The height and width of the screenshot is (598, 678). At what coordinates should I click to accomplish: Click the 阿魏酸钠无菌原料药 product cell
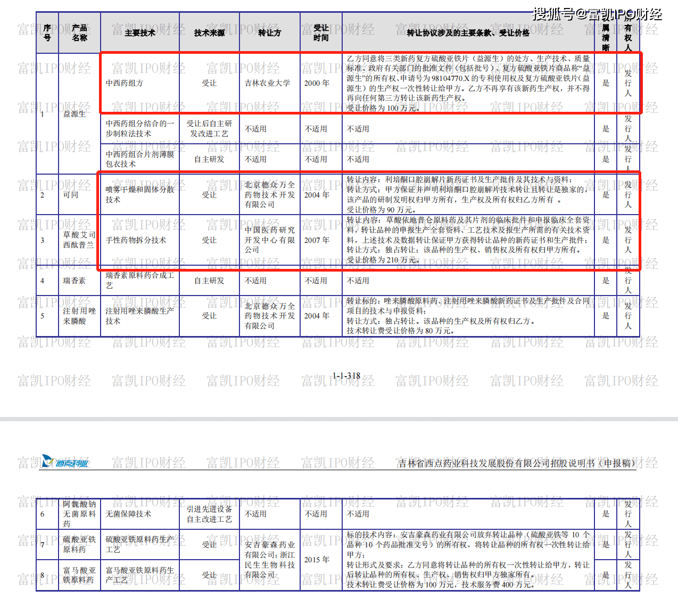click(x=79, y=514)
